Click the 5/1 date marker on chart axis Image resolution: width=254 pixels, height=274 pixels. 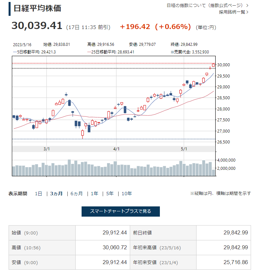[x=184, y=149]
